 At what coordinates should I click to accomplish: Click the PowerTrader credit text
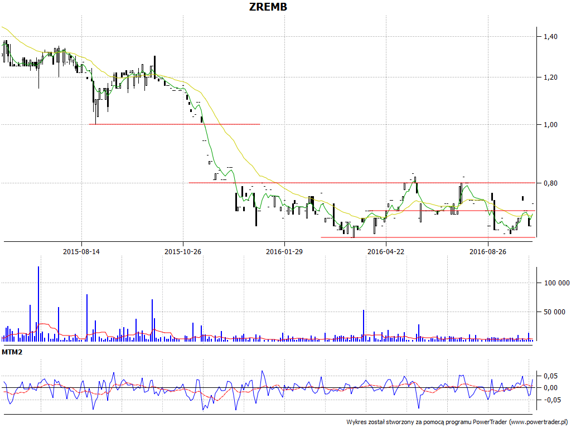457,422
